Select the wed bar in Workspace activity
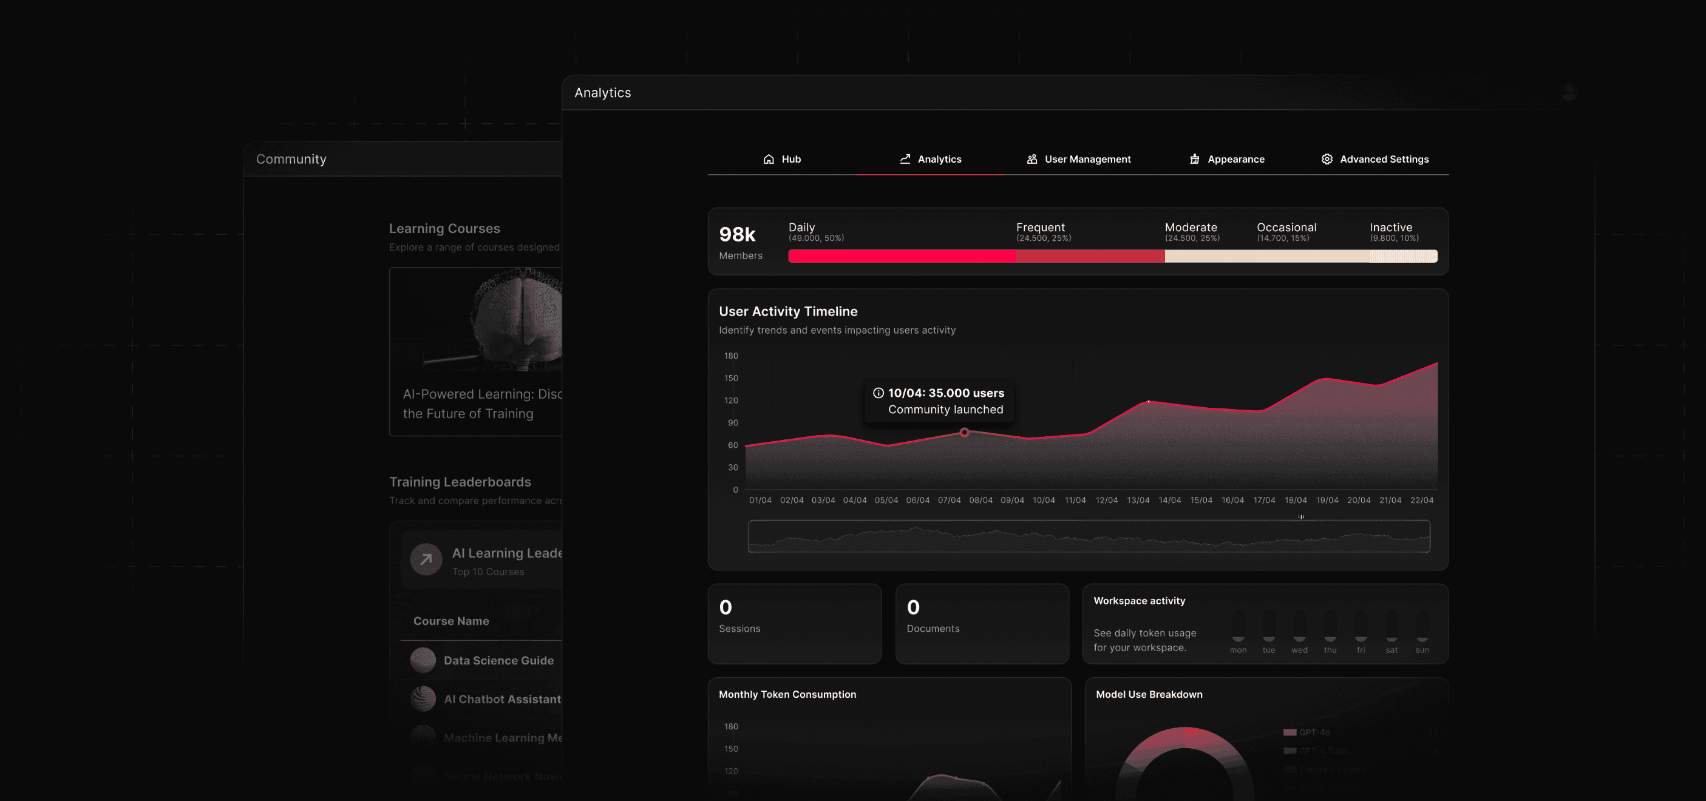 [x=1299, y=626]
